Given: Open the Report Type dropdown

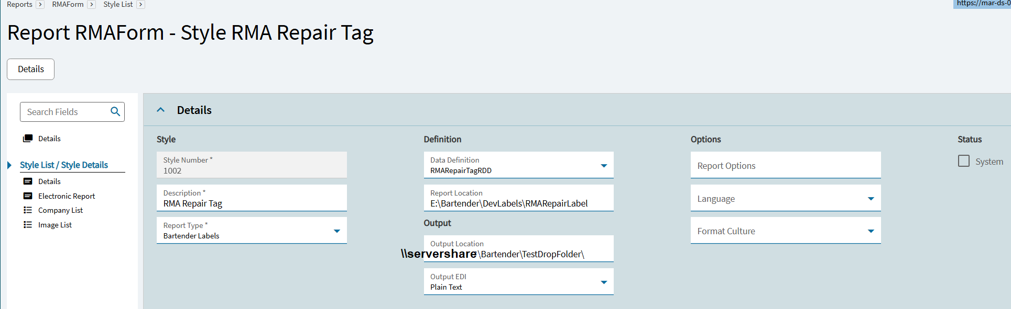Looking at the screenshot, I should (337, 231).
